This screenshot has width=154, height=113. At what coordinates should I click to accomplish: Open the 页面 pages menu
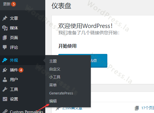pyautogui.click(x=14, y=38)
